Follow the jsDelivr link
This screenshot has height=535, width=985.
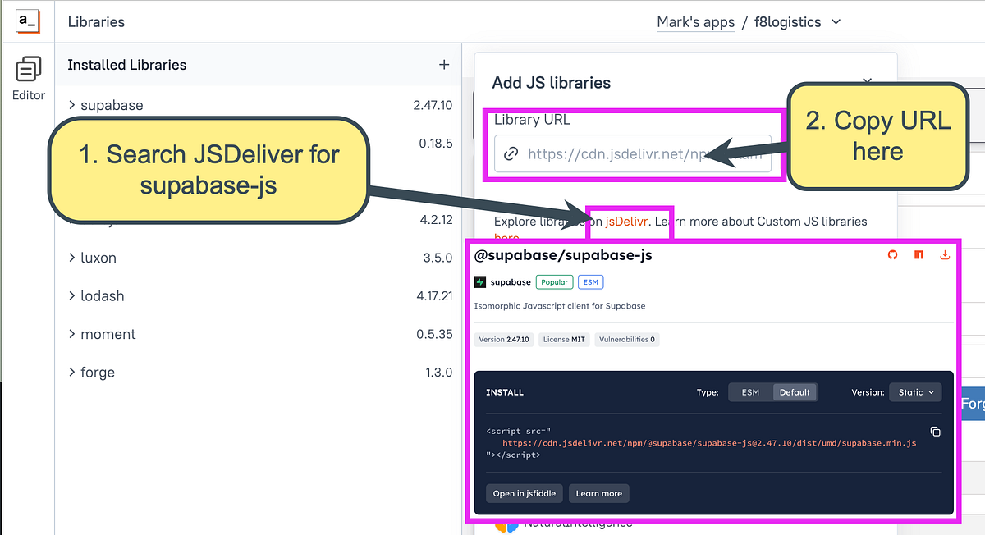click(x=626, y=221)
